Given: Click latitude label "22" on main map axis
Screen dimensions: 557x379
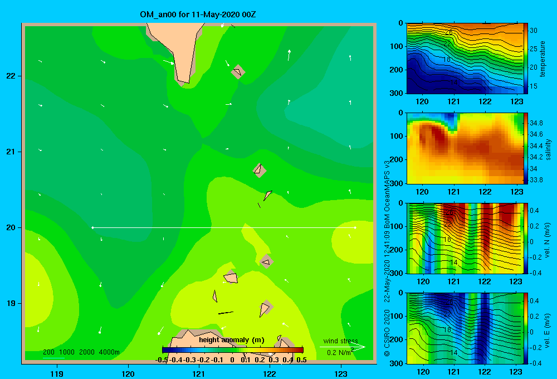Looking at the screenshot, I should [11, 76].
